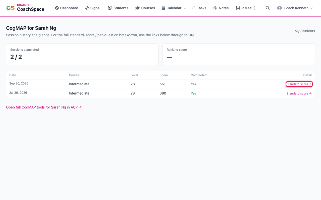Viewport: 321px width, 200px height.
Task: Open the Courses page
Action: pos(145,8)
